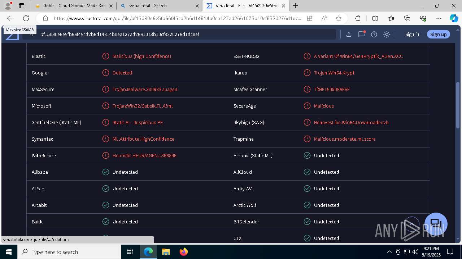Open the VirusTotal help icon

click(374, 34)
